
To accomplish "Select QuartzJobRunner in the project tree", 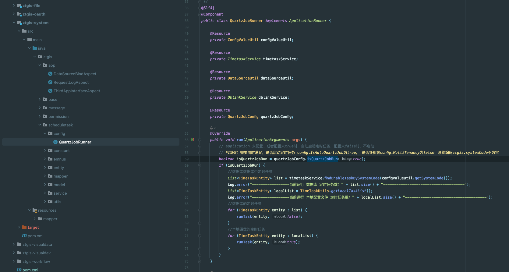I will (x=75, y=142).
